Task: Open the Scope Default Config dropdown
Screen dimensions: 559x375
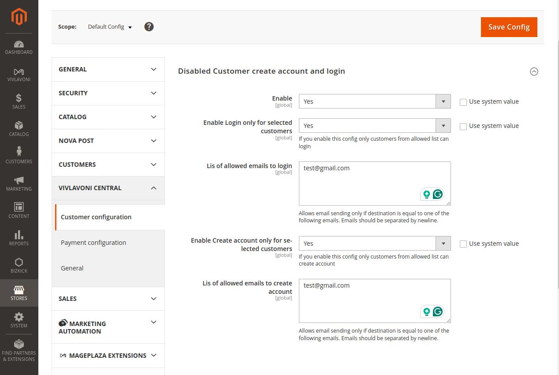Action: pyautogui.click(x=110, y=27)
